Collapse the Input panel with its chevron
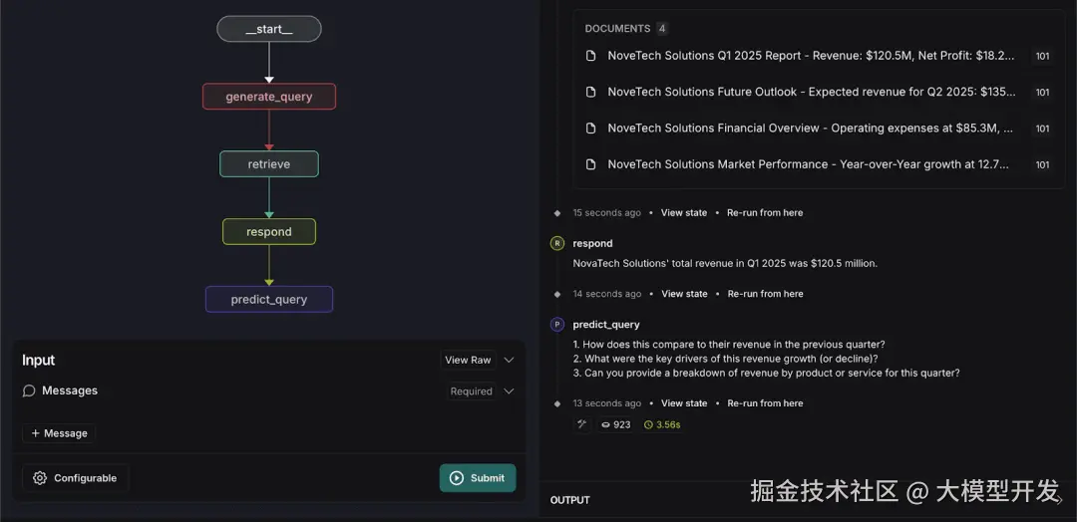The height and width of the screenshot is (522, 1077). (x=509, y=360)
